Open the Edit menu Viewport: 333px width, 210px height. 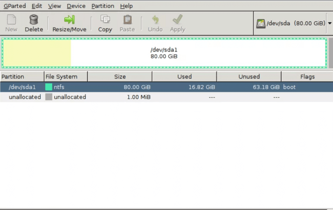pos(37,6)
